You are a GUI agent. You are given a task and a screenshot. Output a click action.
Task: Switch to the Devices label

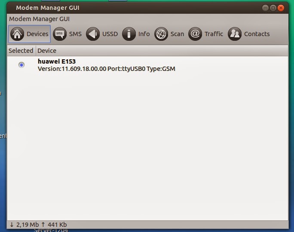(37, 34)
